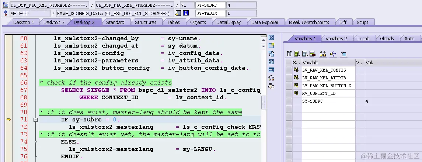Click the editor vertical scrollbar handle
This screenshot has height=162, width=422.
(264, 103)
